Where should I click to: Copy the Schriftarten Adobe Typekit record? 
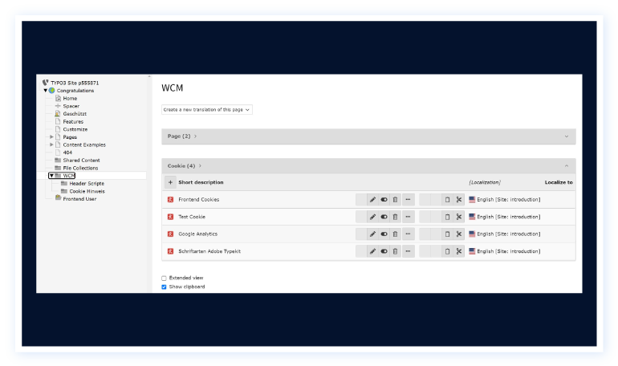447,251
